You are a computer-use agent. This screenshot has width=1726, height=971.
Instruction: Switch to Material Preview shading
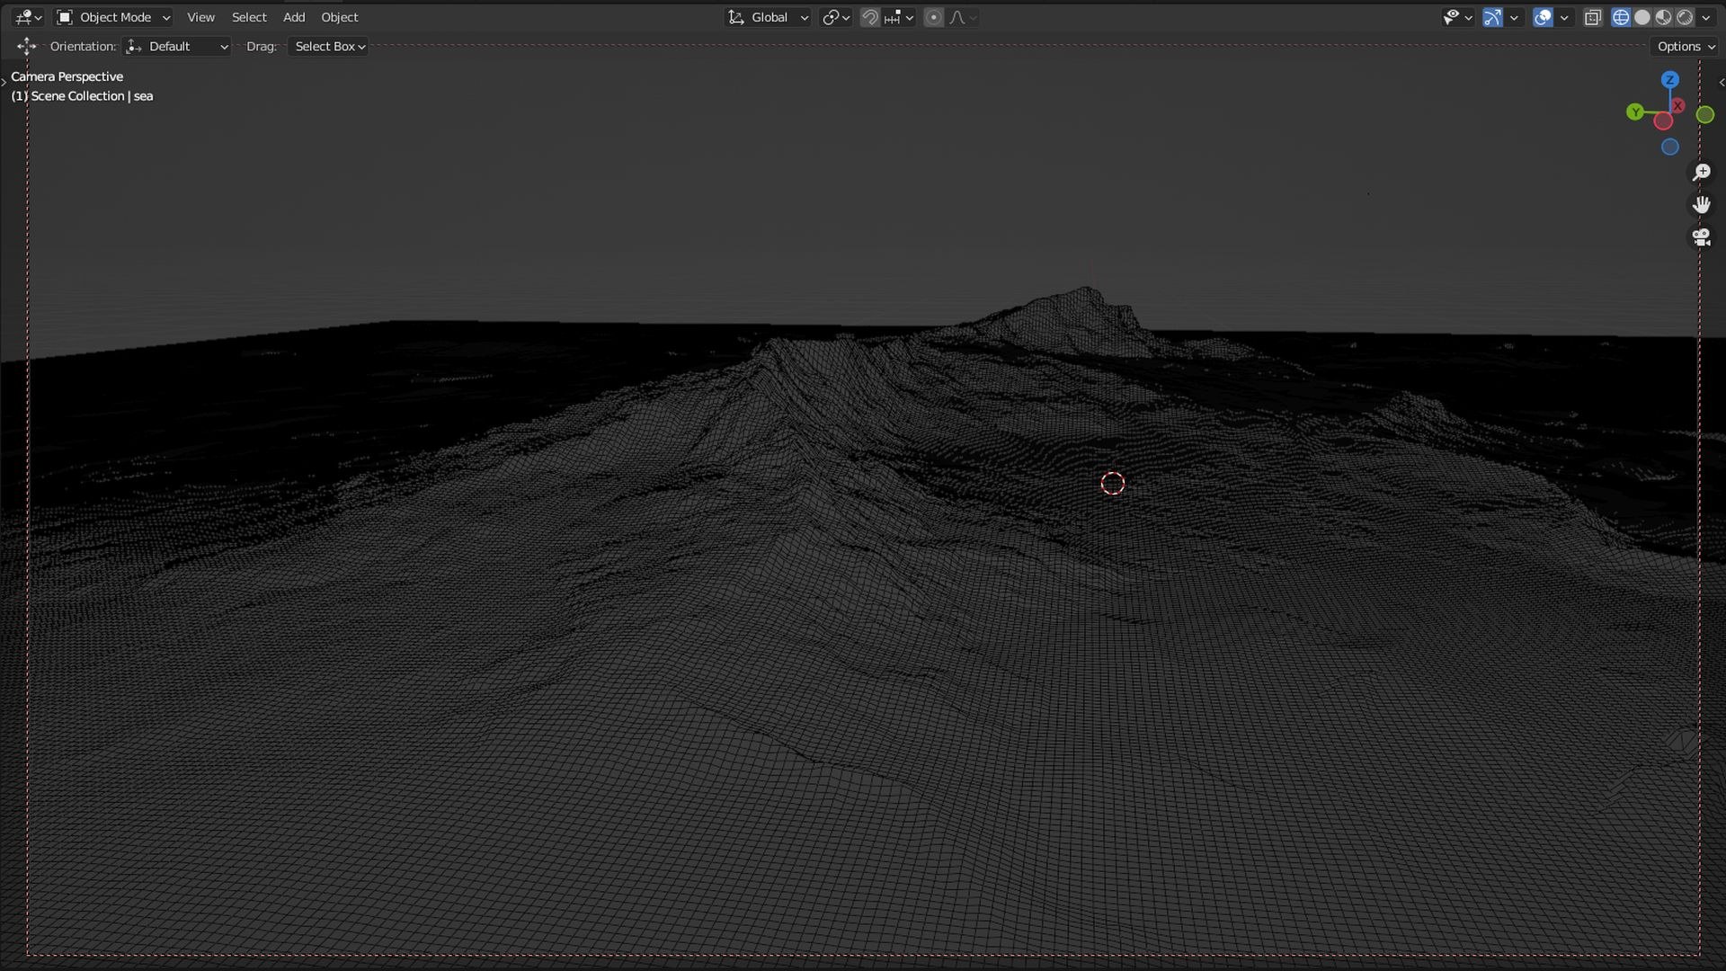[x=1664, y=17]
